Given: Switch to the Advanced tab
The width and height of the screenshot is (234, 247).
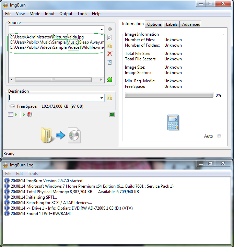Looking at the screenshot, I should point(191,24).
